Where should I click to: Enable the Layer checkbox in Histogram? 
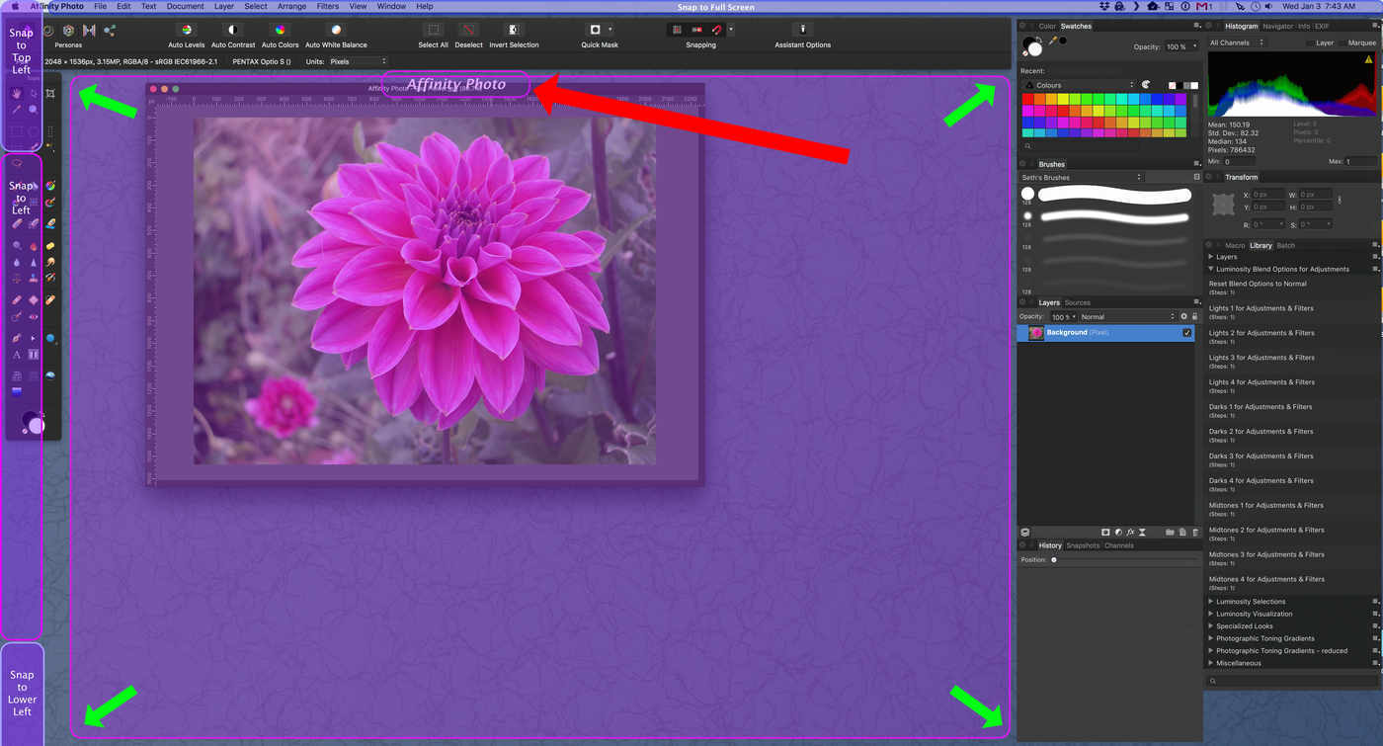[x=1310, y=42]
